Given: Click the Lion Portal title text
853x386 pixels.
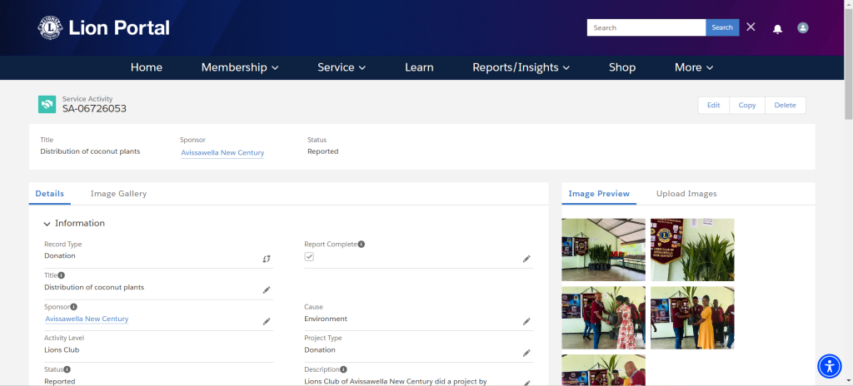Looking at the screenshot, I should click(x=119, y=27).
